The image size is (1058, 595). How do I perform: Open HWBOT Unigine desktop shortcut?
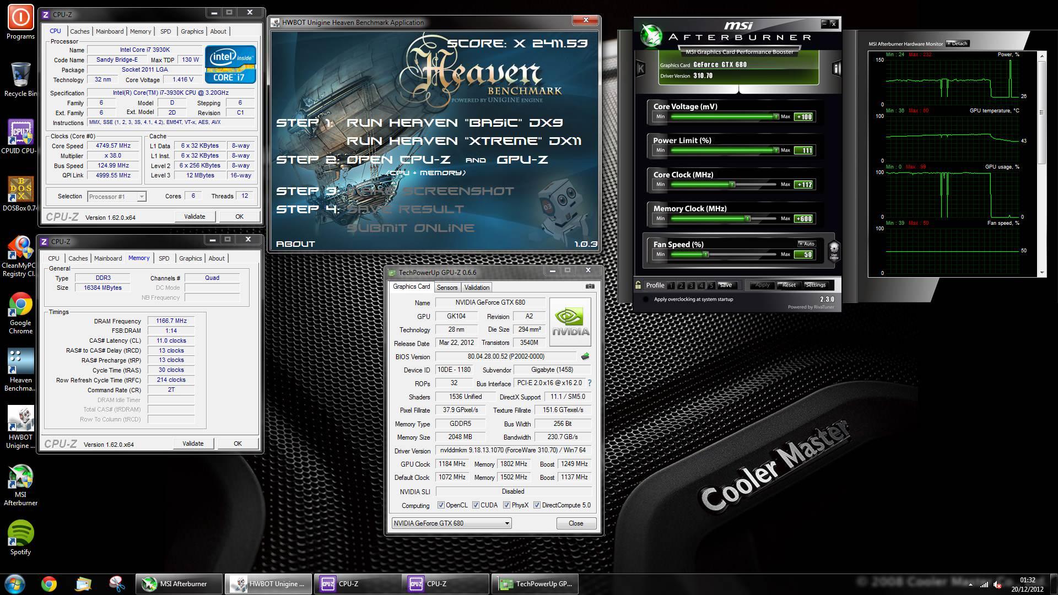click(x=20, y=428)
